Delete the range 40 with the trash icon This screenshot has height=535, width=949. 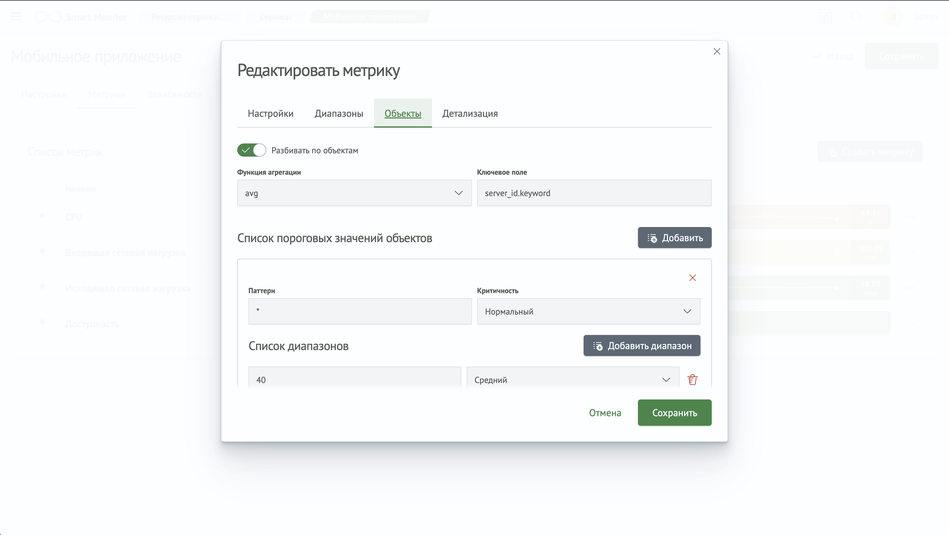(x=692, y=379)
